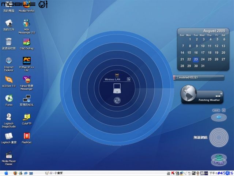234x176 pixels.
Task: Open the Logitech 畫廊 gallery icon
Action: click(9, 138)
